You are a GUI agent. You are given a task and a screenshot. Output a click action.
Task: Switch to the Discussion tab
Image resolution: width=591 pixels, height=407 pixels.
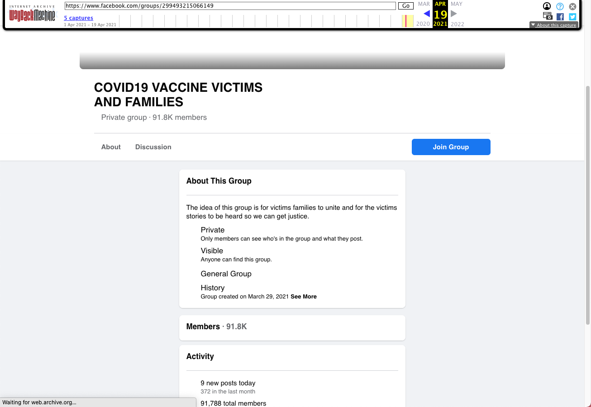[x=153, y=147]
